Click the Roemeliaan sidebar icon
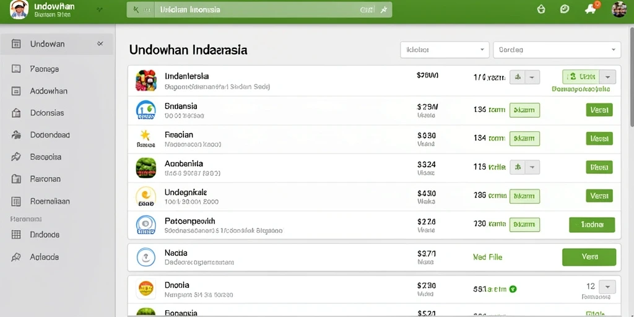This screenshot has height=317, width=634. (x=16, y=201)
